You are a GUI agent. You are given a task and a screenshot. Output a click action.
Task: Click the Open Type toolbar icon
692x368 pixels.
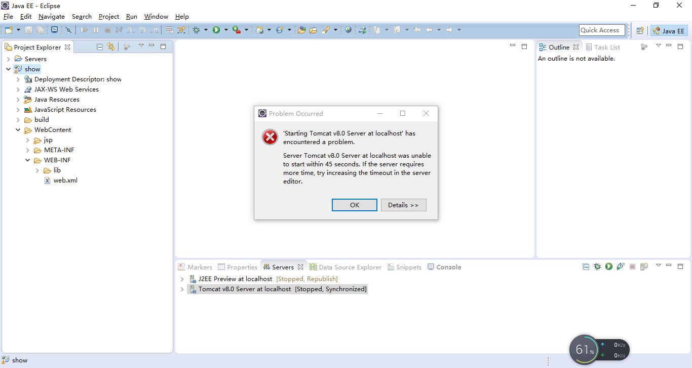tap(301, 30)
